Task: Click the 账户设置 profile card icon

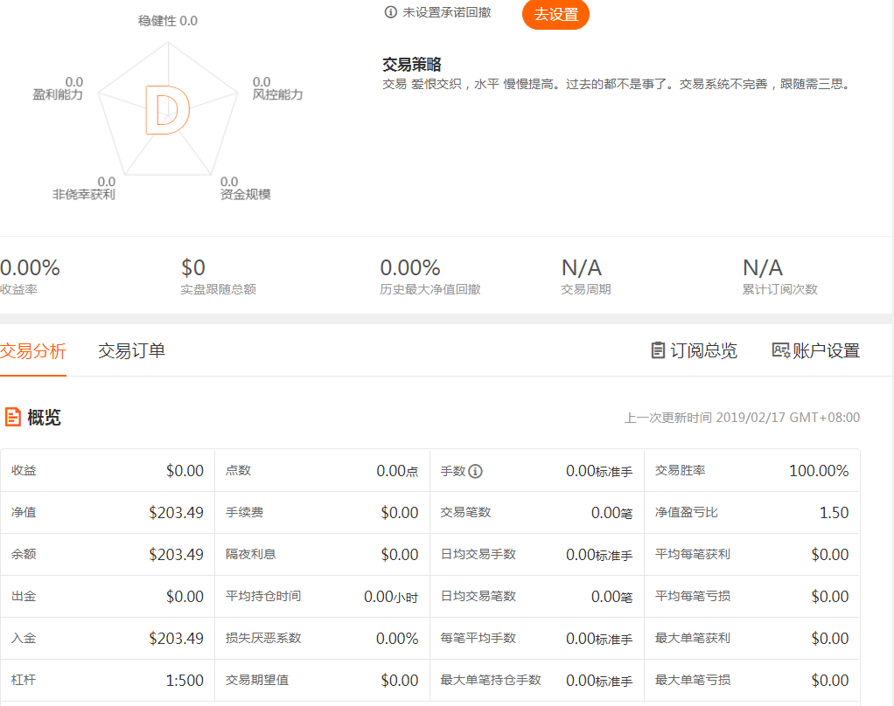Action: [780, 350]
